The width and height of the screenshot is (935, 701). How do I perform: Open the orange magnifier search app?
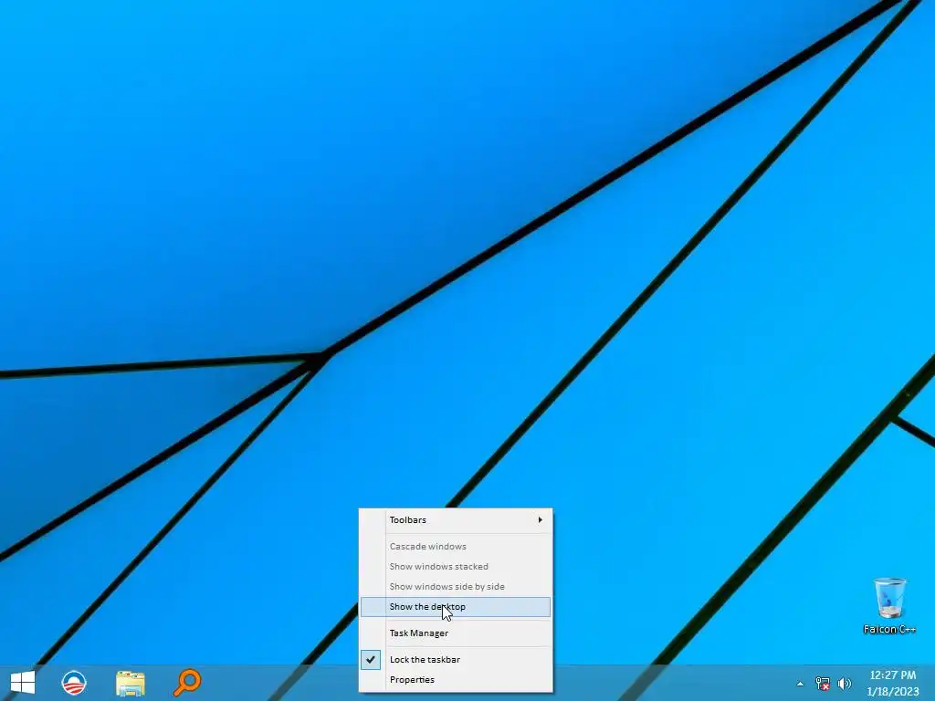[187, 683]
